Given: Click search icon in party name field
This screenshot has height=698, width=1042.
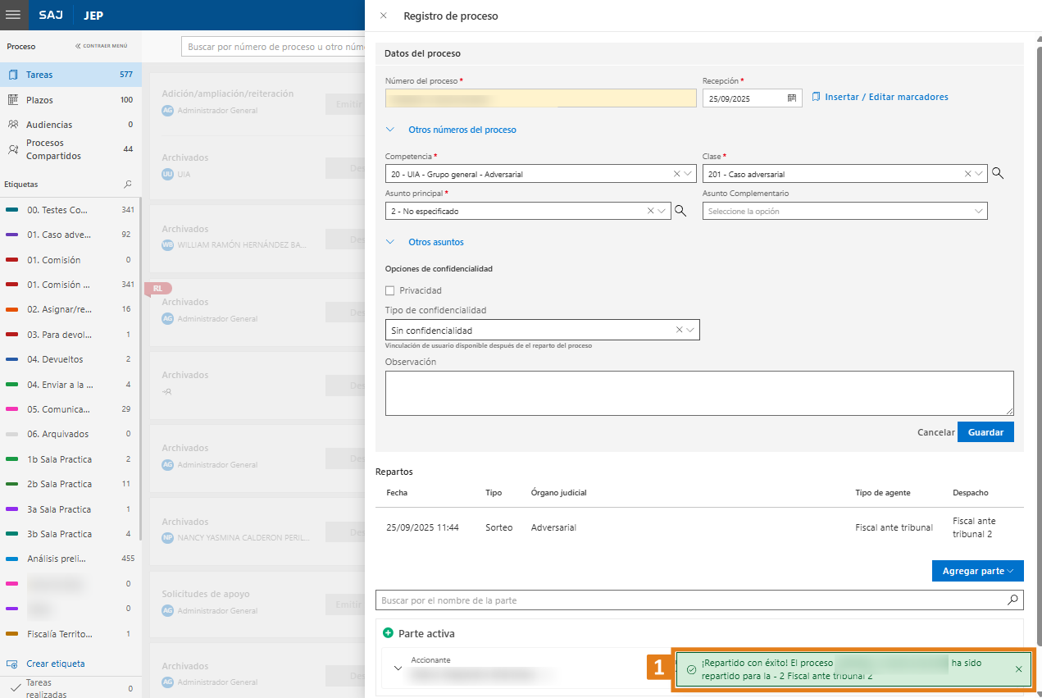Looking at the screenshot, I should (x=1013, y=600).
